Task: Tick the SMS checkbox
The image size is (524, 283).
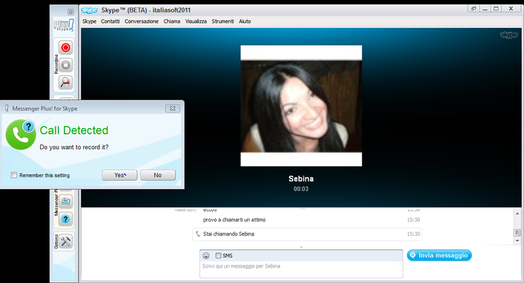Action: click(x=218, y=255)
